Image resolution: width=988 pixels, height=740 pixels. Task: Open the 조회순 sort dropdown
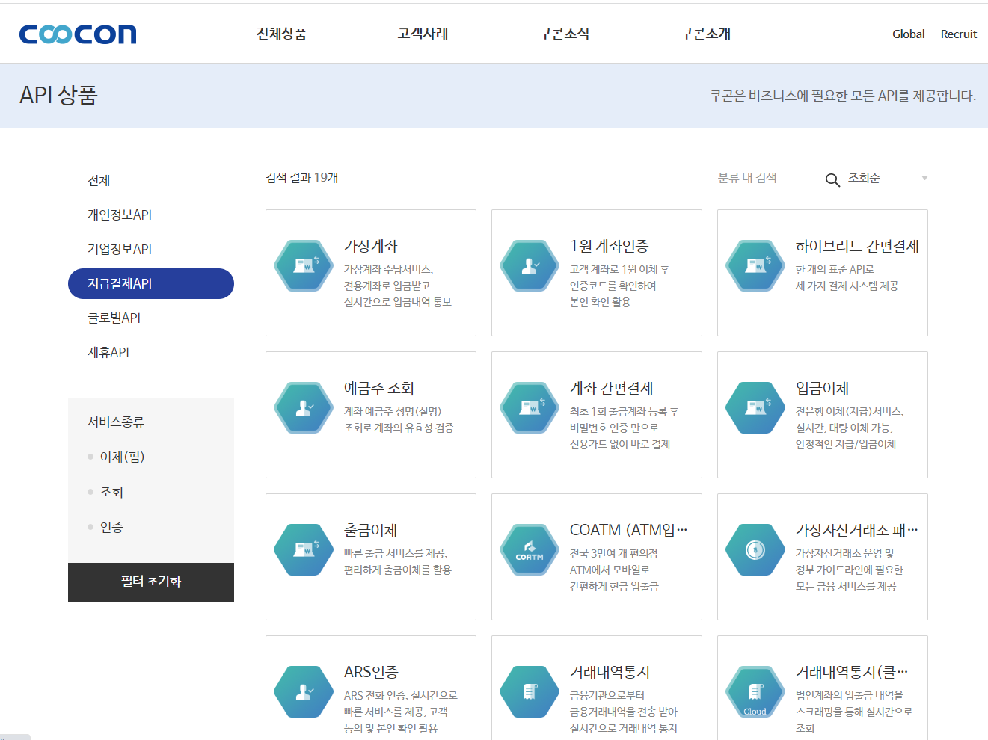pyautogui.click(x=888, y=178)
